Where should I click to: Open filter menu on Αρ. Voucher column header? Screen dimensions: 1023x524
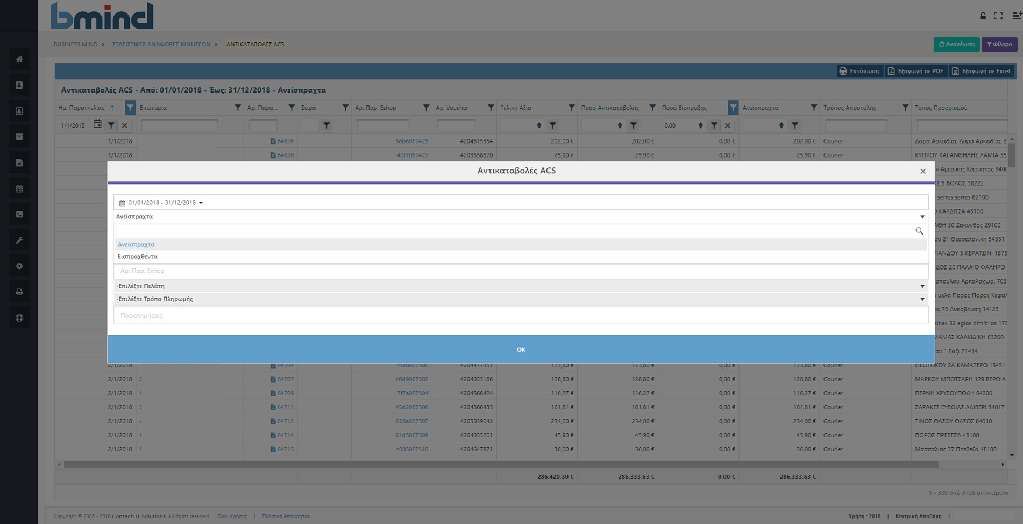(x=491, y=108)
